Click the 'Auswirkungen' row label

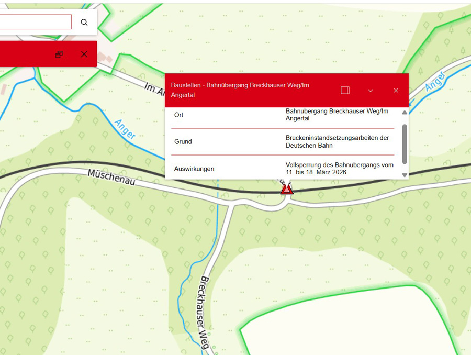(x=194, y=169)
